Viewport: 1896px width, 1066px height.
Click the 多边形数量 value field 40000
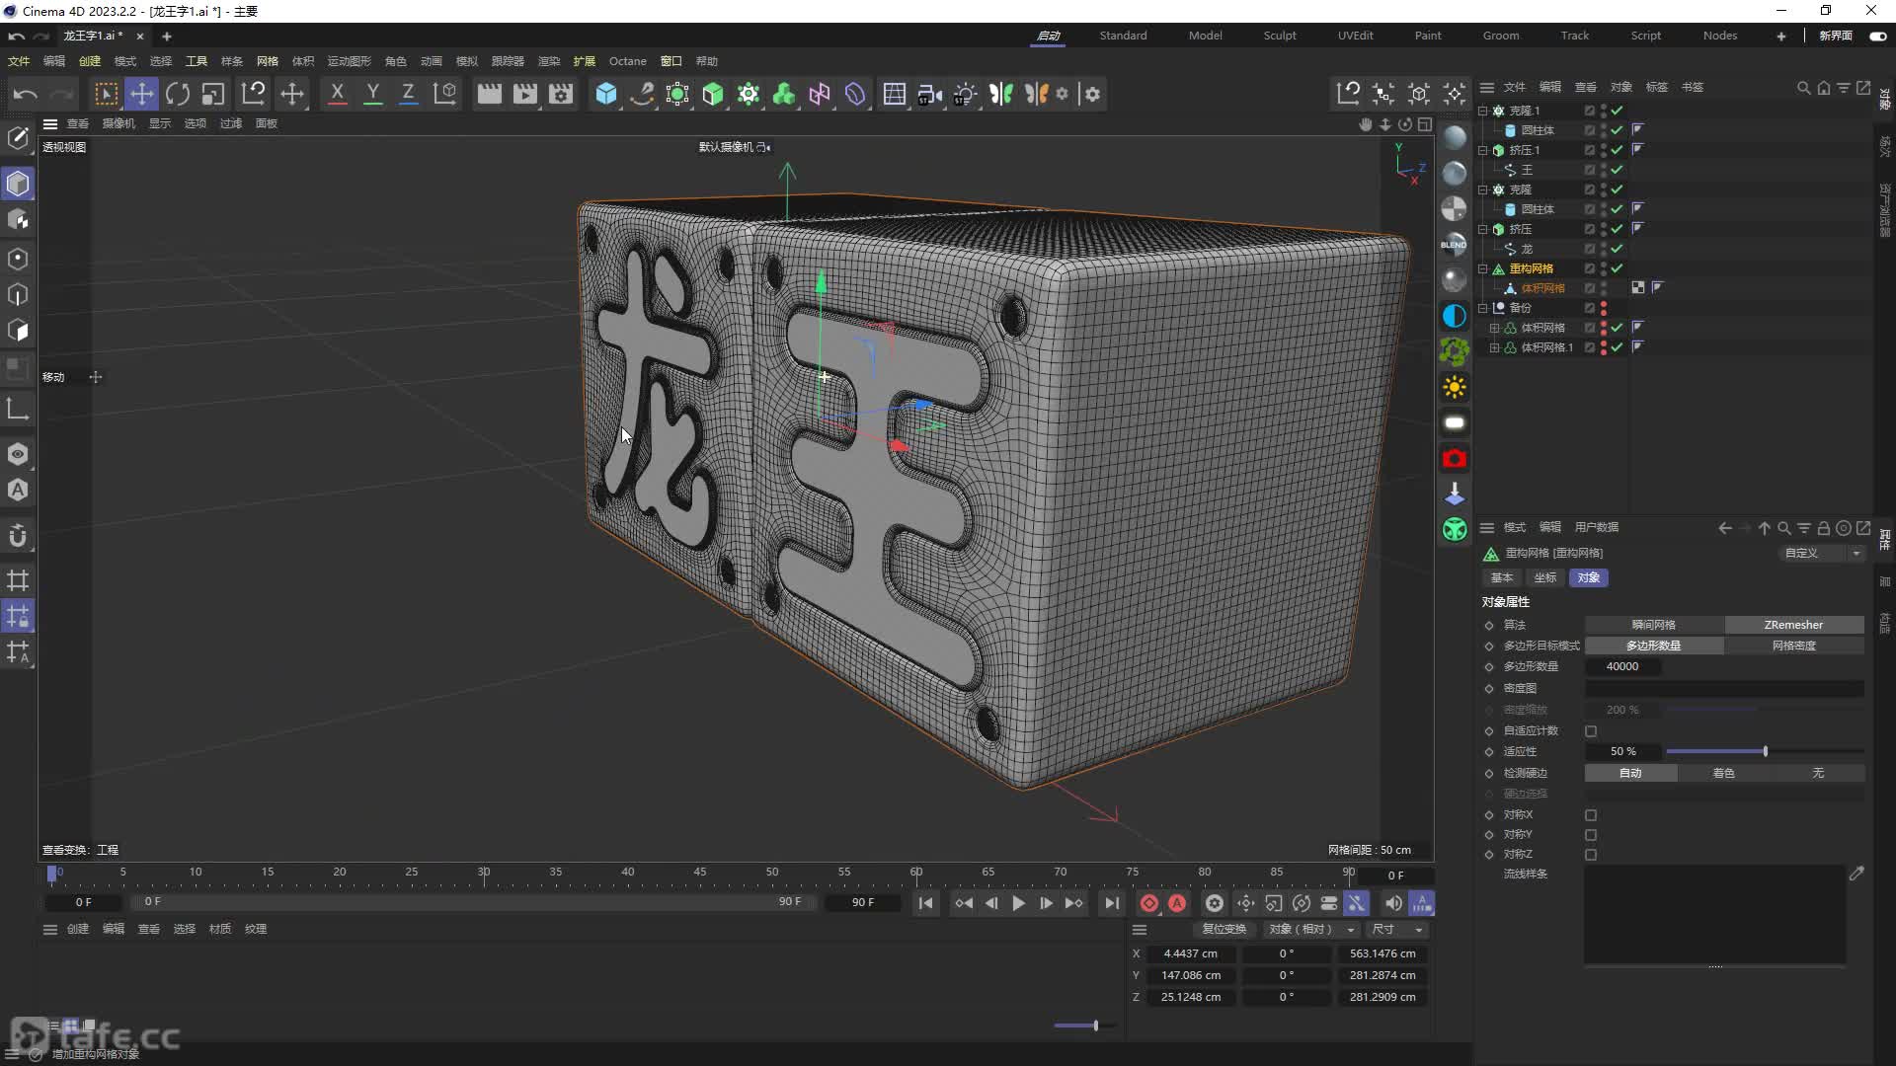(x=1622, y=667)
